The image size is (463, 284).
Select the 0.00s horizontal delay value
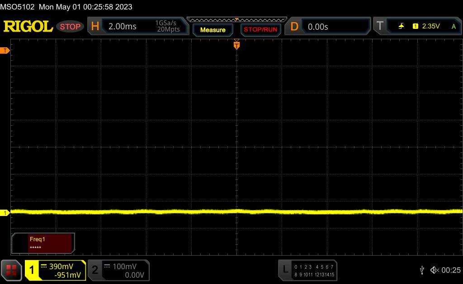pyautogui.click(x=318, y=27)
